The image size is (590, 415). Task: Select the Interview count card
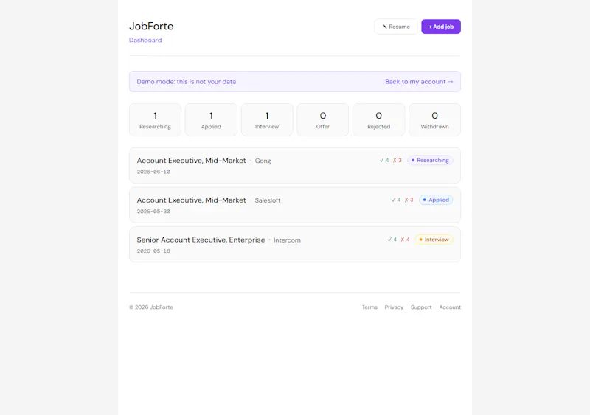[x=267, y=119]
